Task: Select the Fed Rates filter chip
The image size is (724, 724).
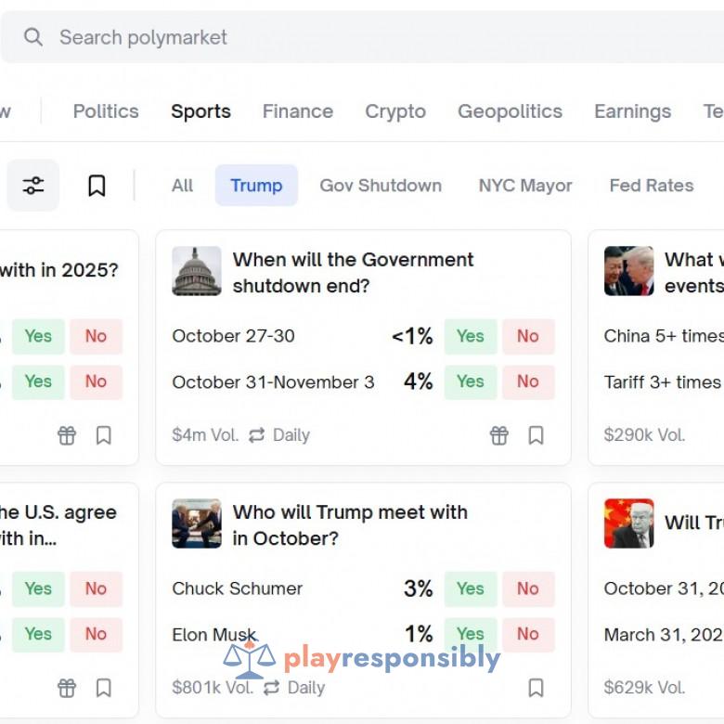Action: pos(652,186)
